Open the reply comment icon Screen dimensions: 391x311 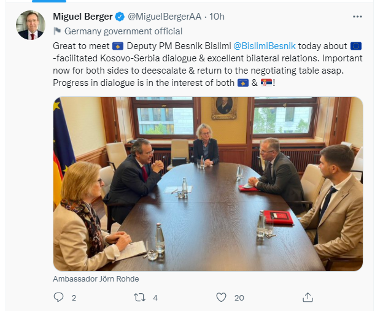click(58, 298)
